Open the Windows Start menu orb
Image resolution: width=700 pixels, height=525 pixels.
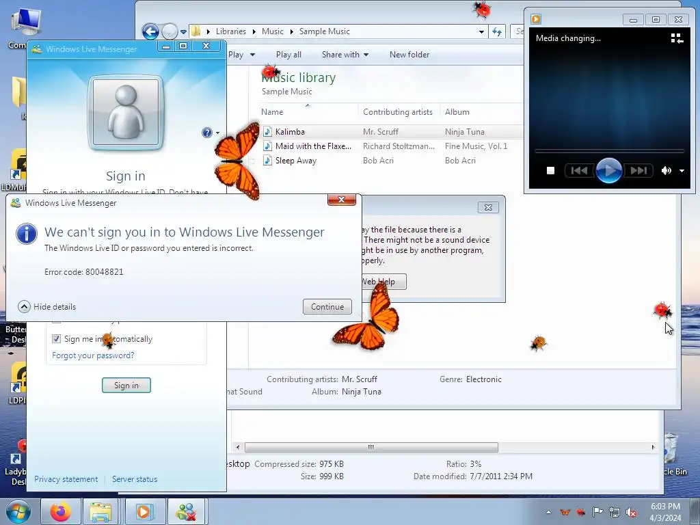pos(18,511)
